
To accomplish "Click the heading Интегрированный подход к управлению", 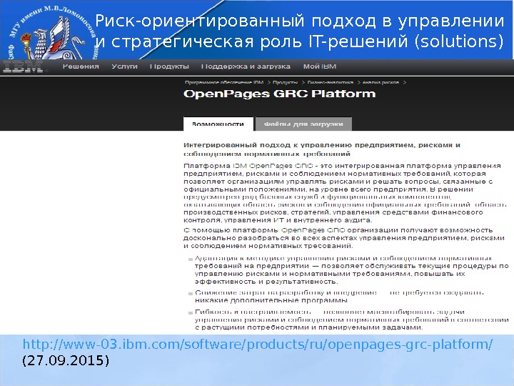I will click(x=322, y=149).
